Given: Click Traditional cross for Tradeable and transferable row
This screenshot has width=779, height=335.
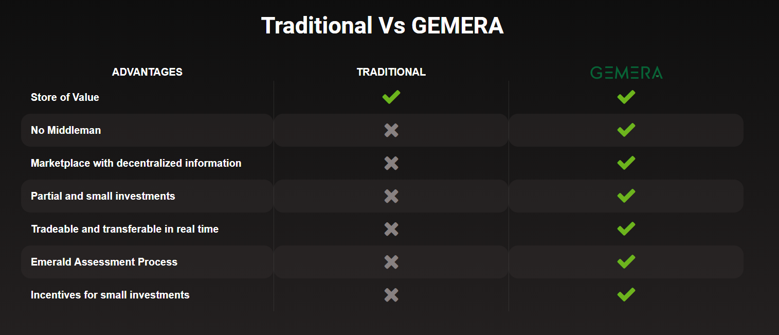Looking at the screenshot, I should (391, 229).
